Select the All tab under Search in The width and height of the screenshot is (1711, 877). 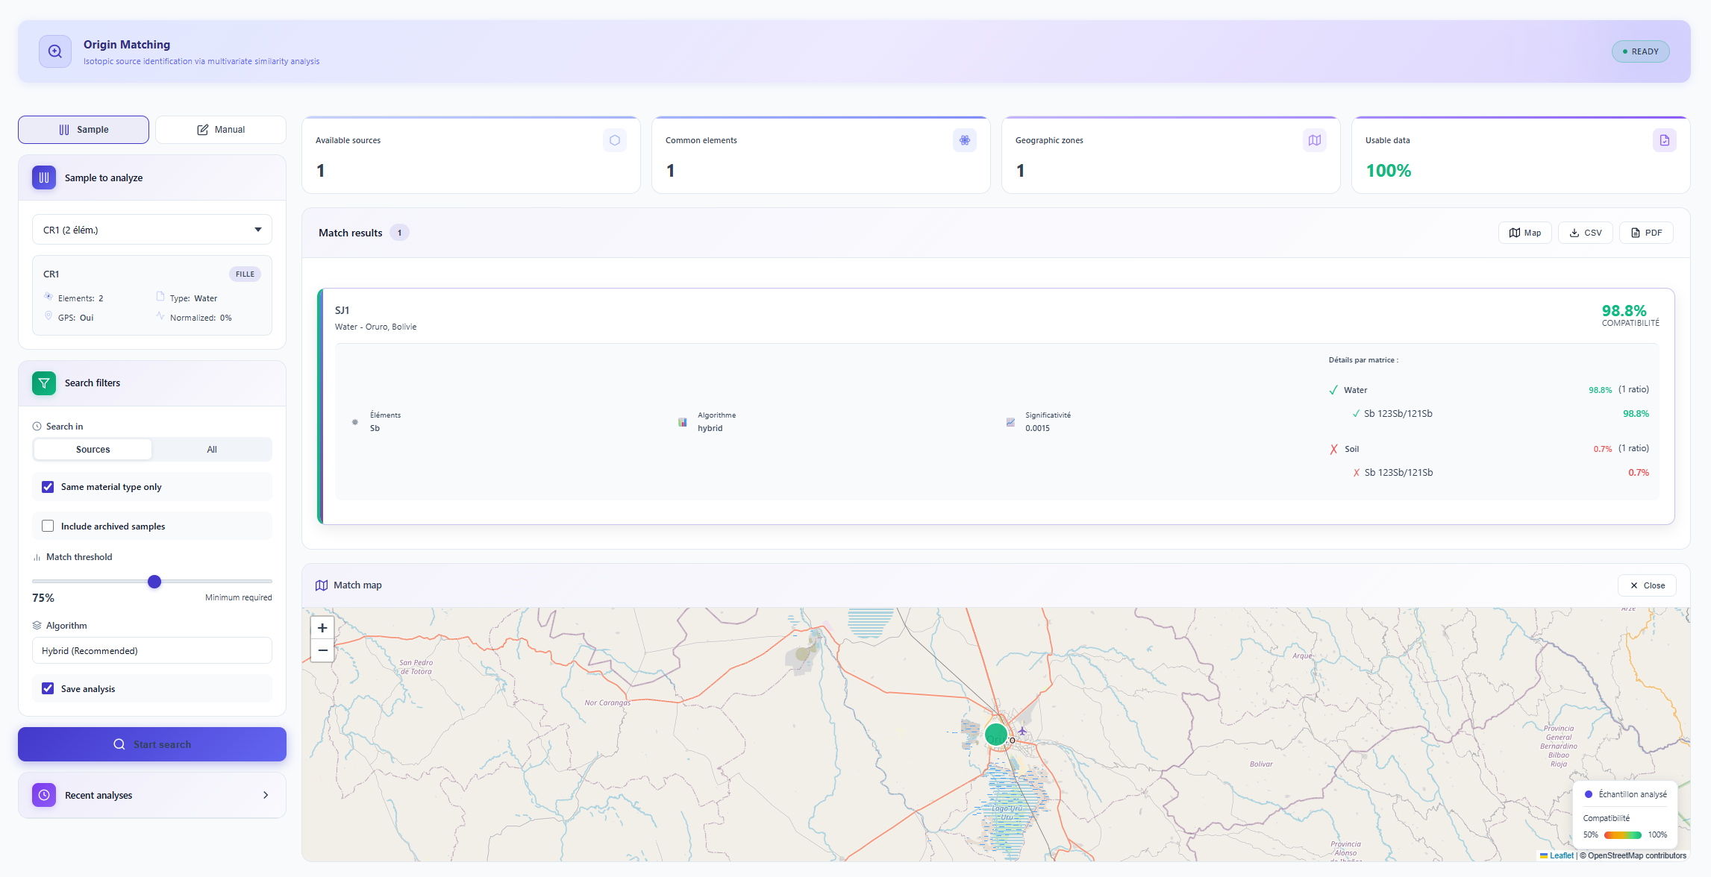click(x=212, y=449)
